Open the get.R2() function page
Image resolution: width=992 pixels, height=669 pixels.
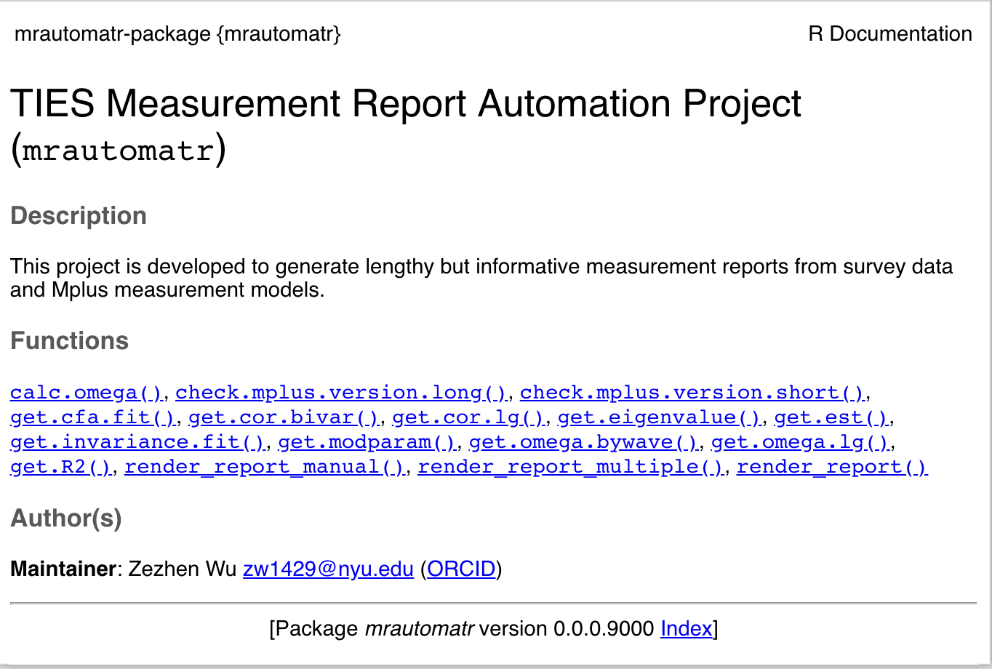click(x=61, y=467)
